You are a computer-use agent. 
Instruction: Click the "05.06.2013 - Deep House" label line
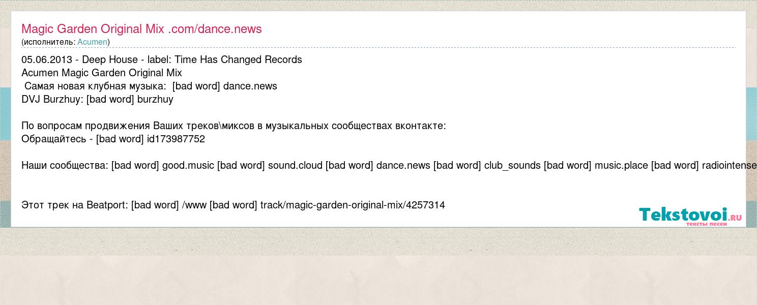coord(162,60)
